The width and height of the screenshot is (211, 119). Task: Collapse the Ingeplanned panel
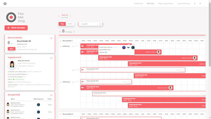[x=51, y=58]
